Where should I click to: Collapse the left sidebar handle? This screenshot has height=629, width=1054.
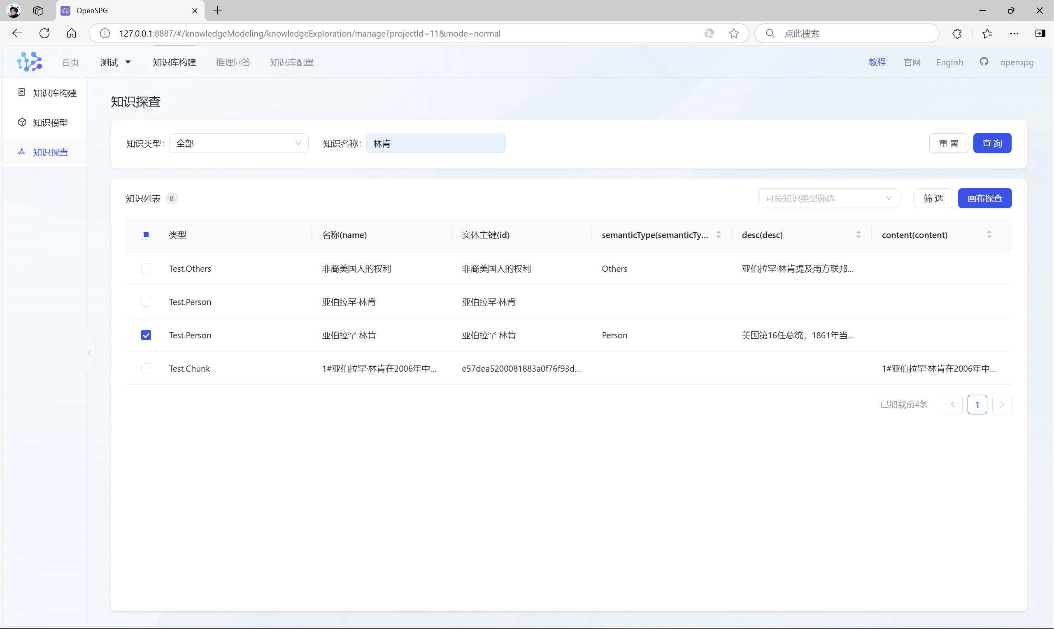[x=90, y=353]
